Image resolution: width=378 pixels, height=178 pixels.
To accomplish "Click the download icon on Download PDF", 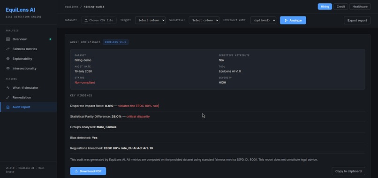I will (x=76, y=171).
